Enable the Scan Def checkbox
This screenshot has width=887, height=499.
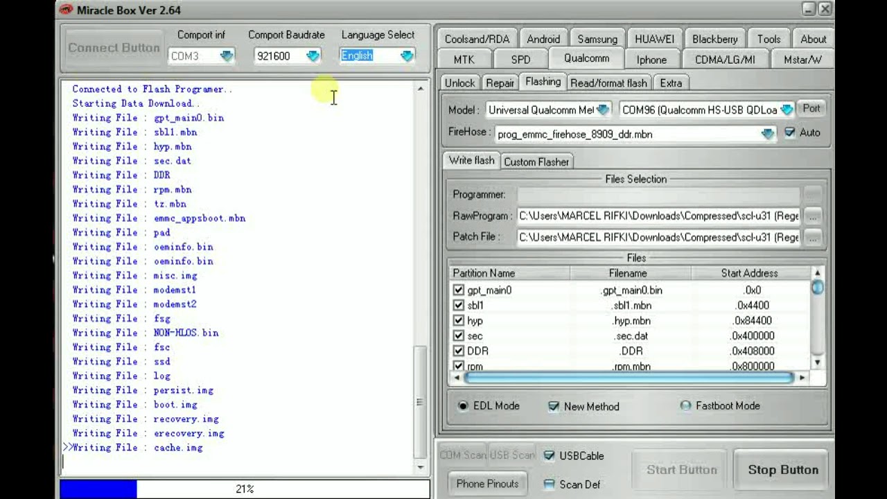[x=550, y=484]
